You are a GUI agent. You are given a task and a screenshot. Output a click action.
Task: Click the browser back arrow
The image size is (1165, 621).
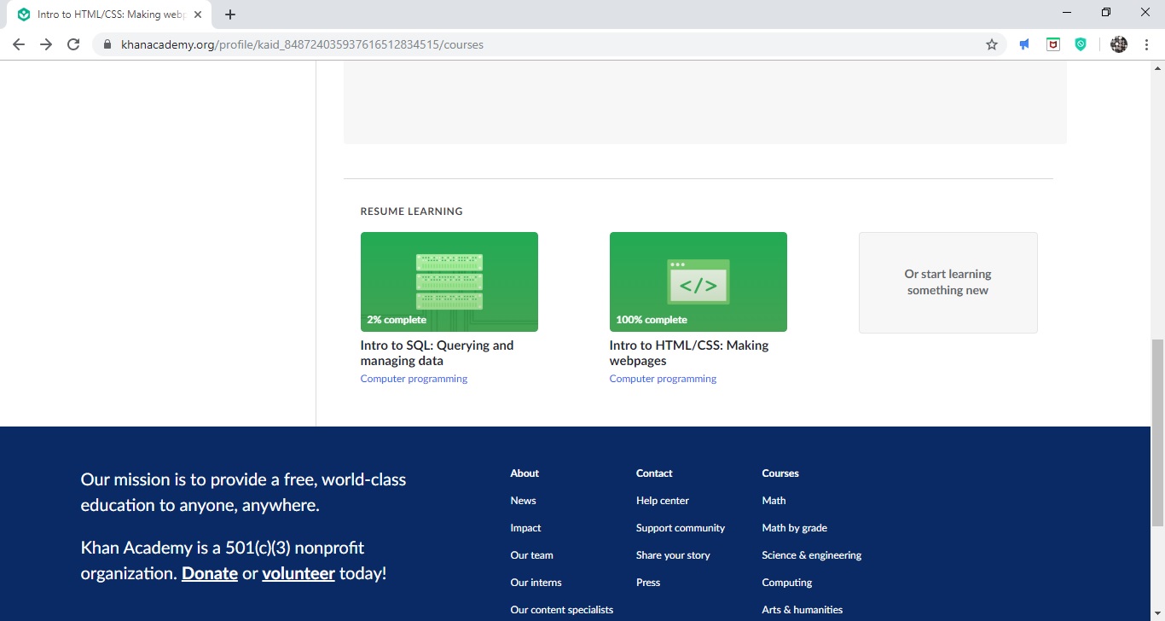(19, 44)
